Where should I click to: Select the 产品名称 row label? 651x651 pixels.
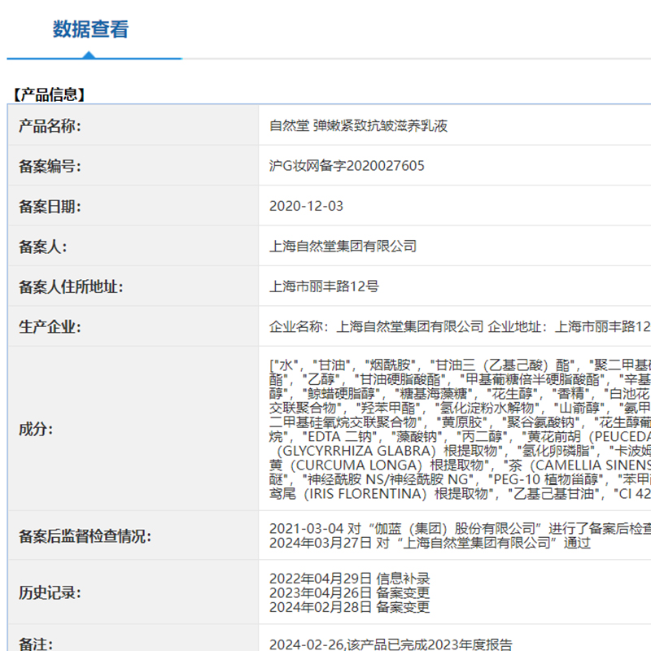(50, 126)
